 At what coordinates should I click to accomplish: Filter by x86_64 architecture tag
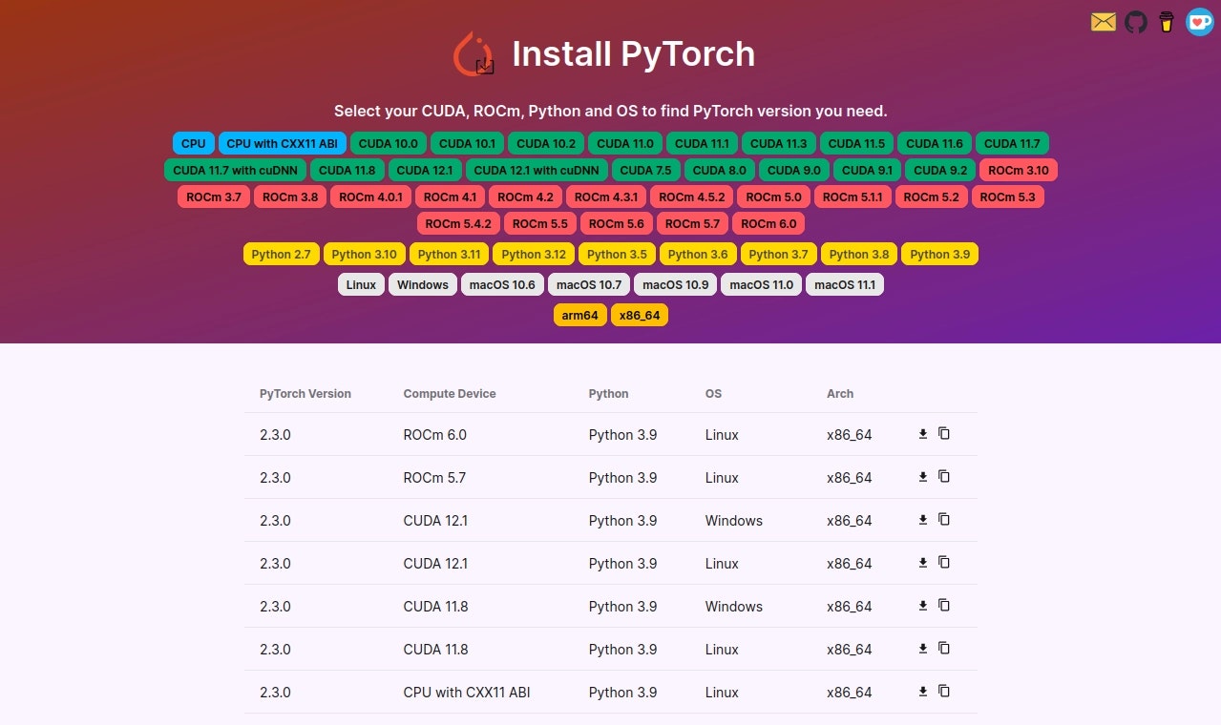pyautogui.click(x=640, y=316)
